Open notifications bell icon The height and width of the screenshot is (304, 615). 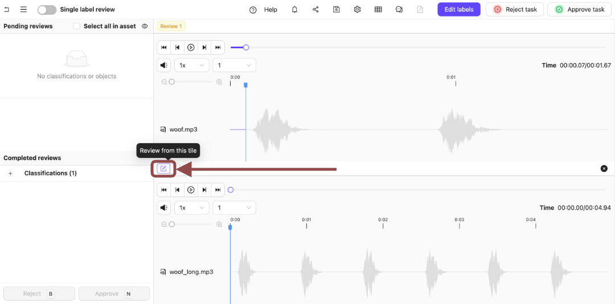(x=294, y=10)
